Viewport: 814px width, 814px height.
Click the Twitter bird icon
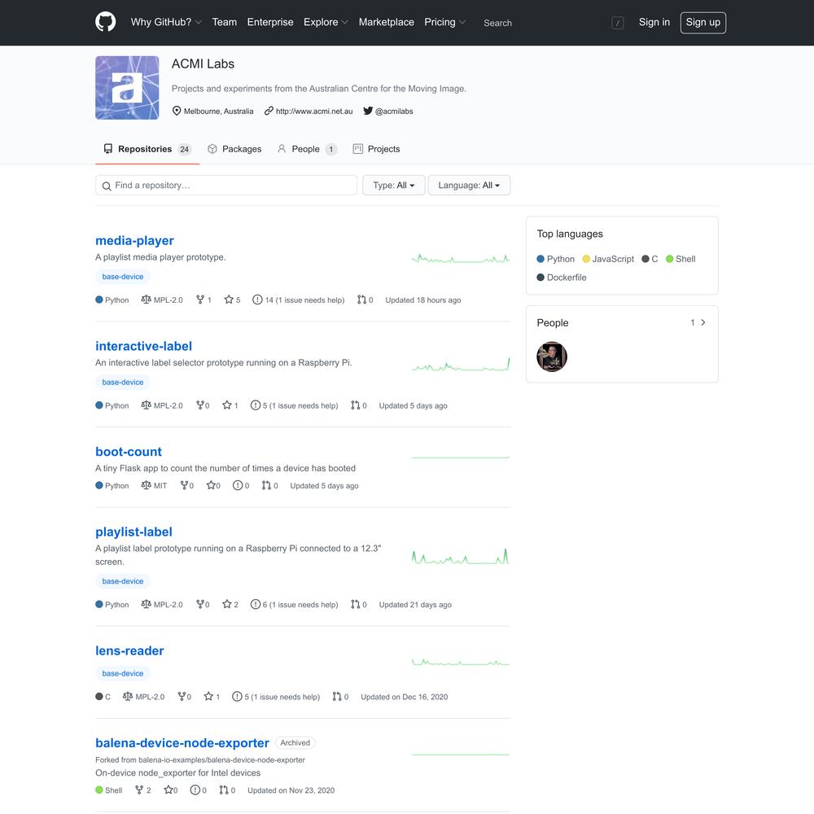pos(368,111)
